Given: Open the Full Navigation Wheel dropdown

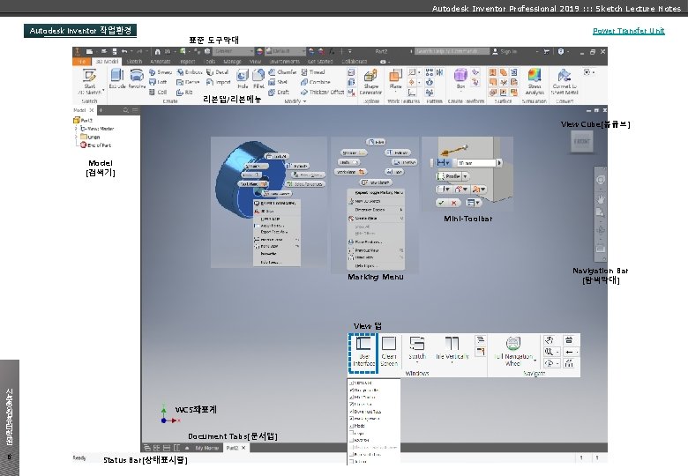Looking at the screenshot, I should (x=535, y=361).
